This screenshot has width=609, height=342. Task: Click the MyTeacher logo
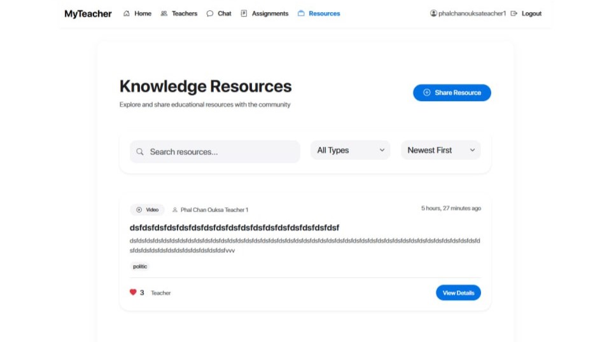pyautogui.click(x=88, y=13)
